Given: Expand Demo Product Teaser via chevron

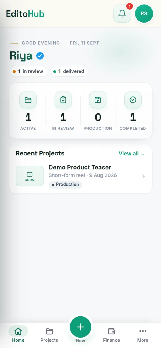Looking at the screenshot, I should [x=143, y=177].
